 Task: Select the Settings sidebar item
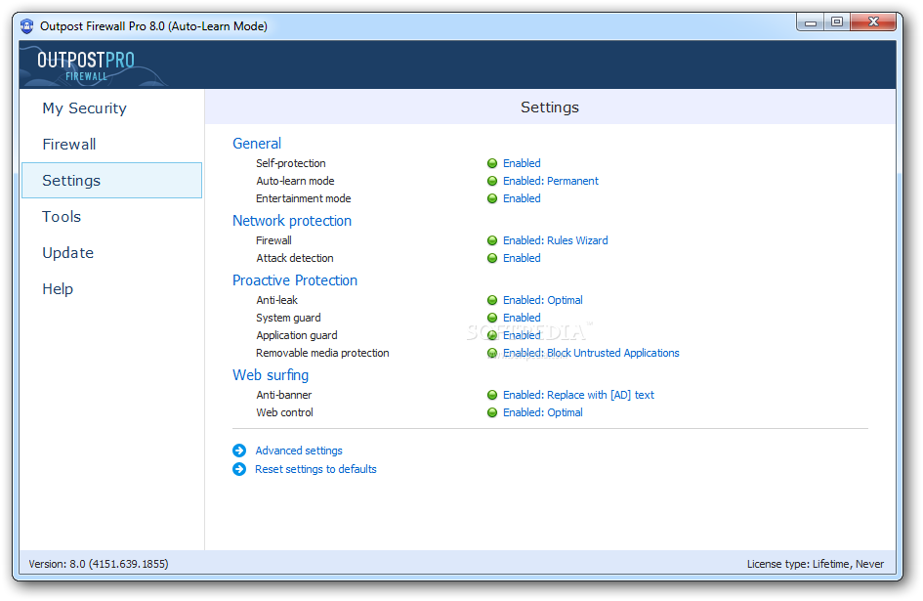click(x=112, y=180)
